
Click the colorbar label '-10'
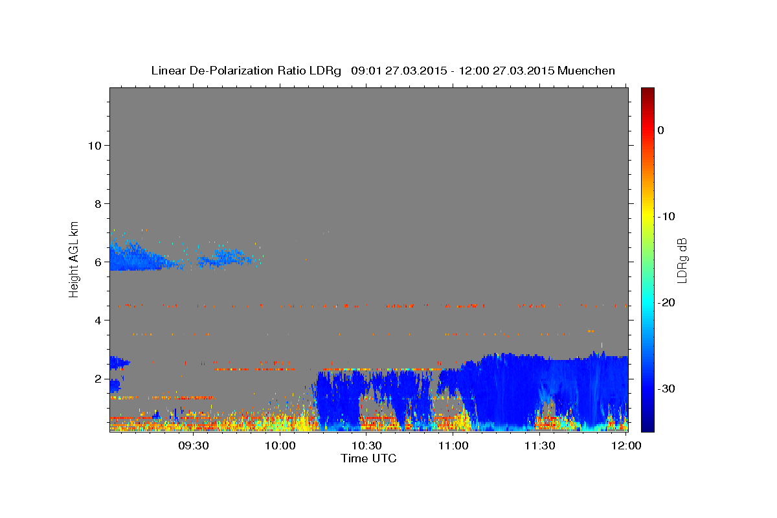click(x=666, y=216)
